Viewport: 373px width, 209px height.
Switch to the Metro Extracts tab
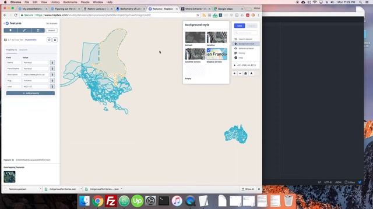(196, 9)
